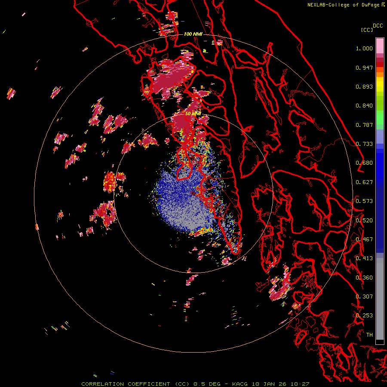The width and height of the screenshot is (387, 387).
Task: Click the 100 NMI range ring label
Action: pyautogui.click(x=193, y=34)
